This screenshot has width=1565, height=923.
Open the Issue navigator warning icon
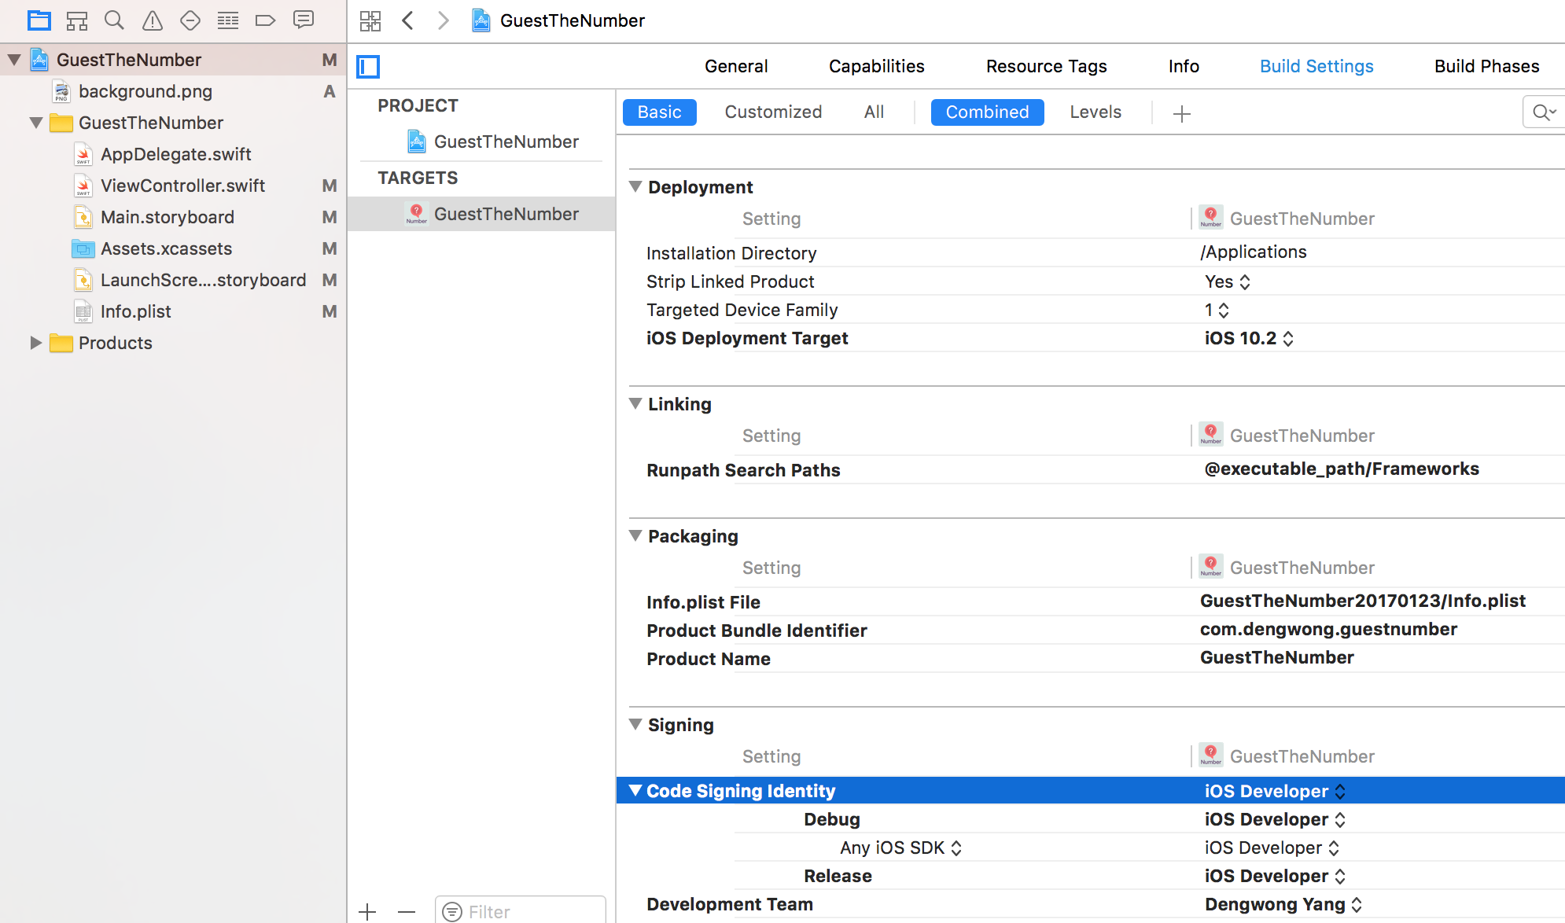coord(153,20)
